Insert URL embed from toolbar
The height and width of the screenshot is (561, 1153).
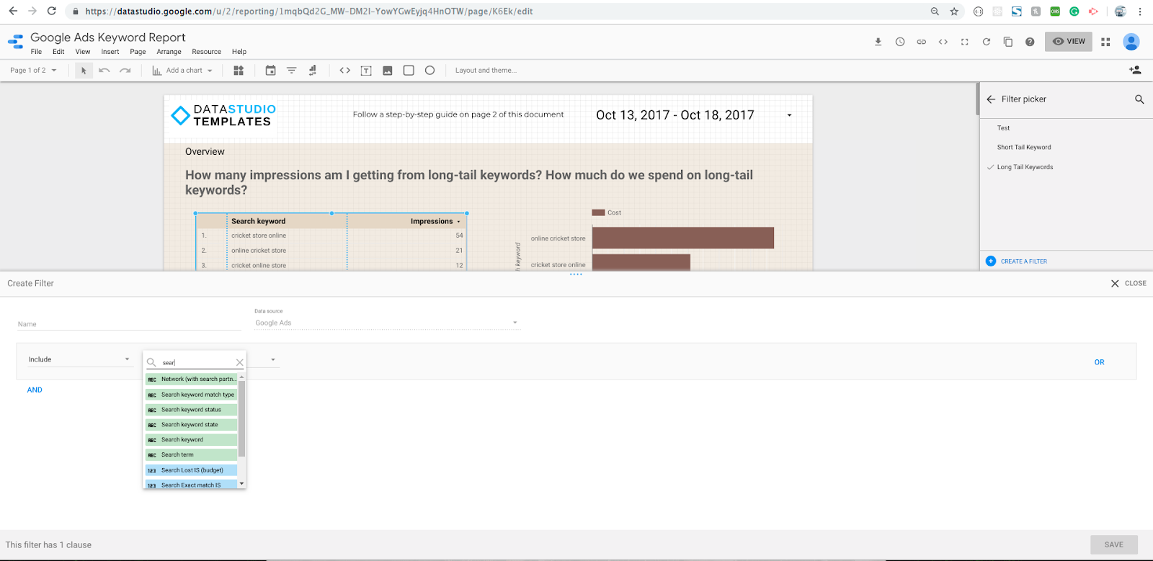click(345, 71)
